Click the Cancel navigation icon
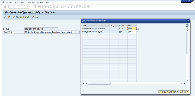This screenshot has height=96, width=195. click(x=46, y=7)
